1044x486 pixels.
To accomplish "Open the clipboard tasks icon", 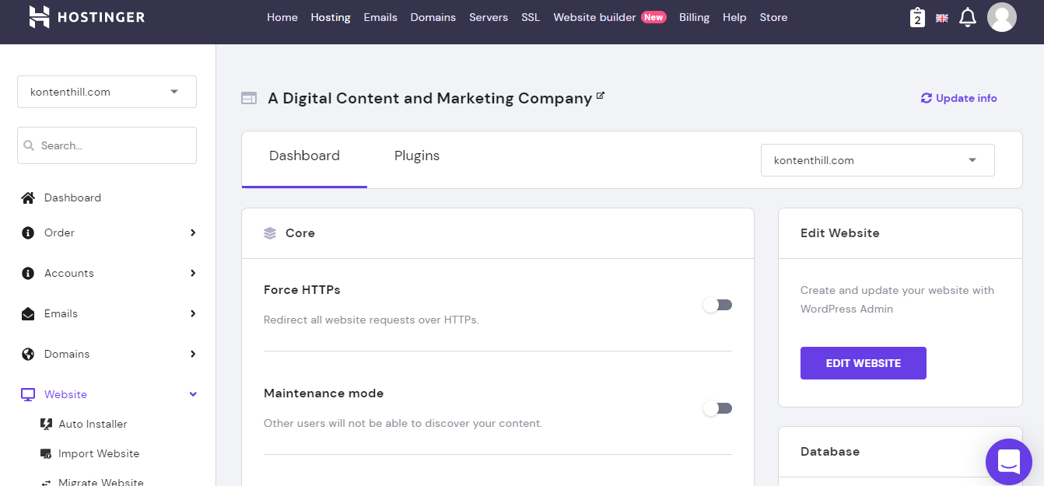I will pos(918,17).
